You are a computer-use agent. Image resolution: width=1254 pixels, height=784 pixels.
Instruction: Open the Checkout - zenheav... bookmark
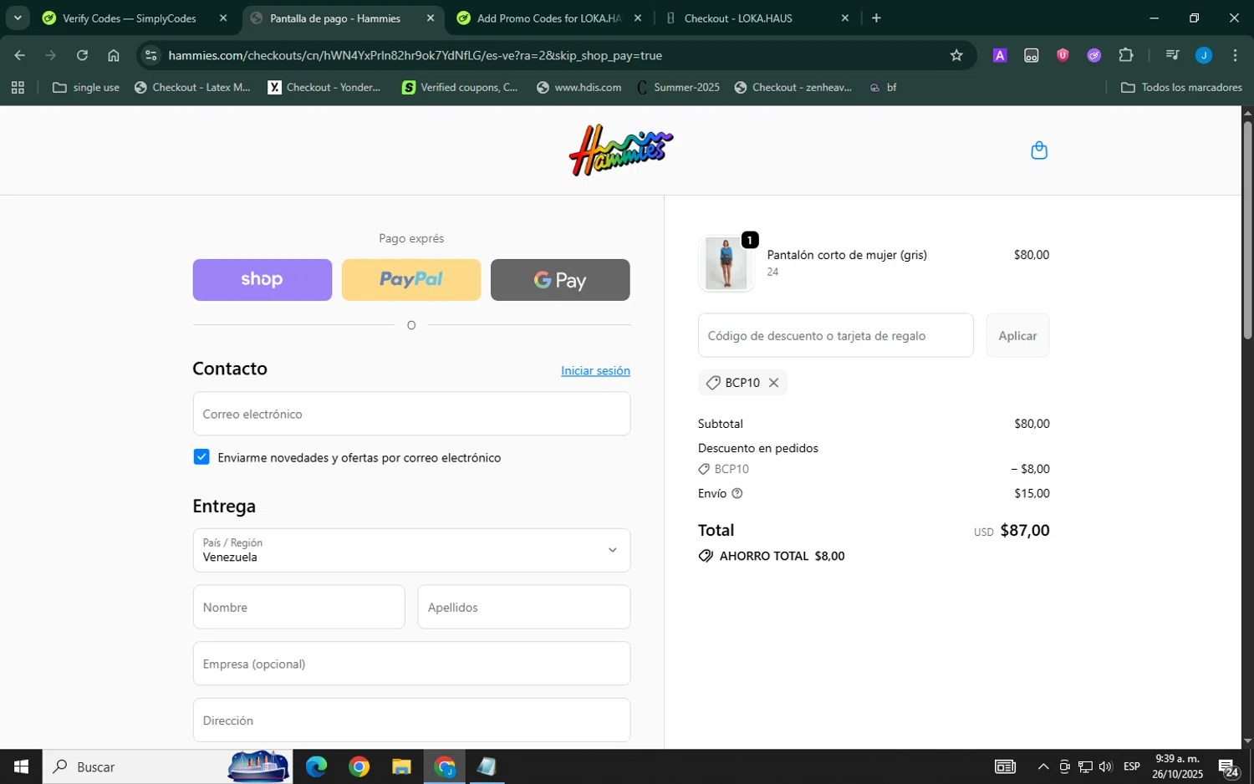click(793, 87)
